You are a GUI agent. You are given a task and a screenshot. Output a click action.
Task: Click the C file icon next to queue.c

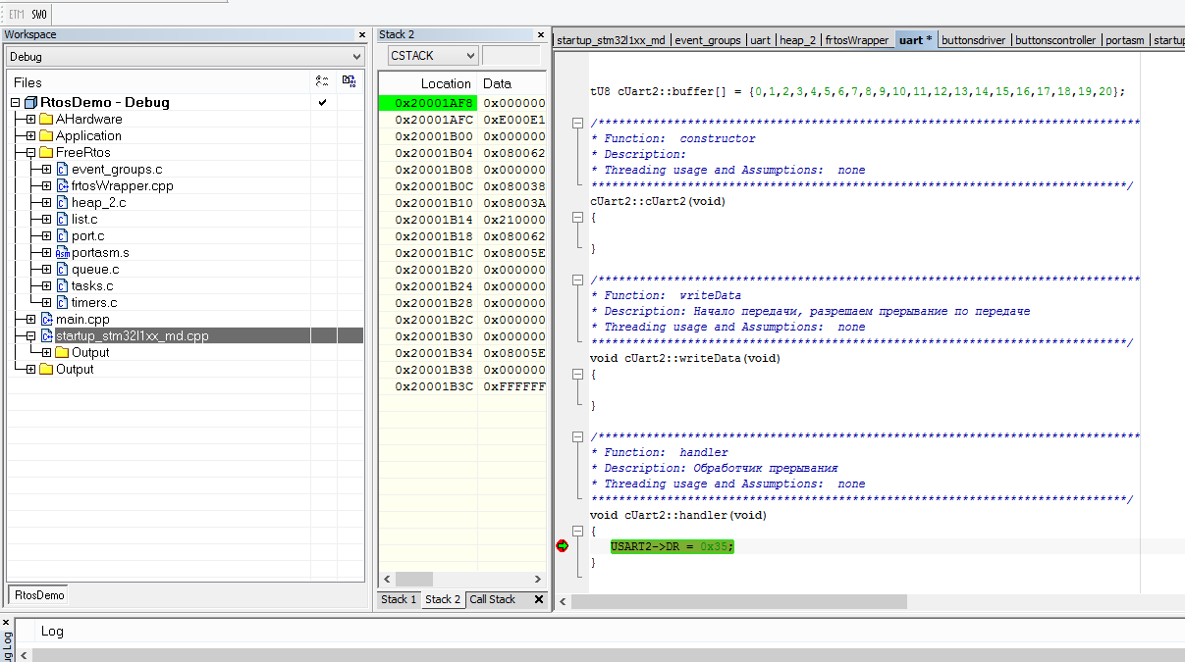(61, 269)
